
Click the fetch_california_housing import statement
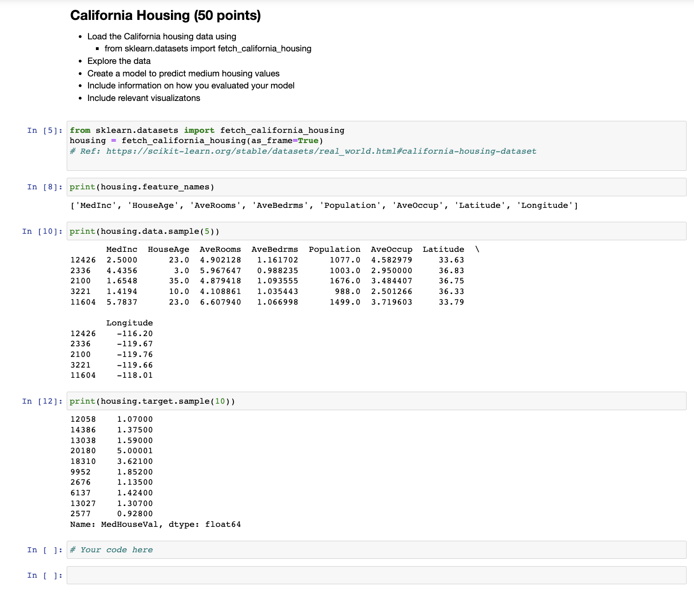point(207,130)
